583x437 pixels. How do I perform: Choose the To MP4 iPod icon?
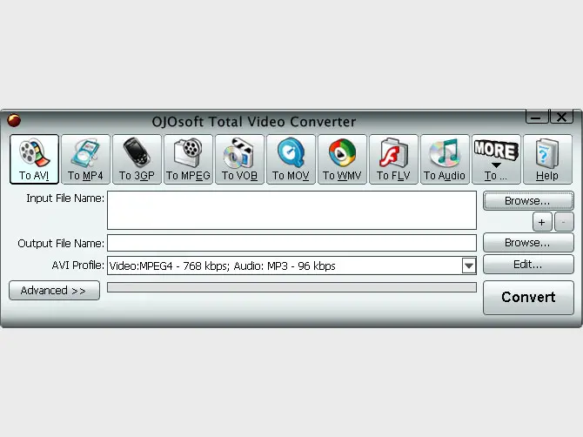pyautogui.click(x=85, y=159)
